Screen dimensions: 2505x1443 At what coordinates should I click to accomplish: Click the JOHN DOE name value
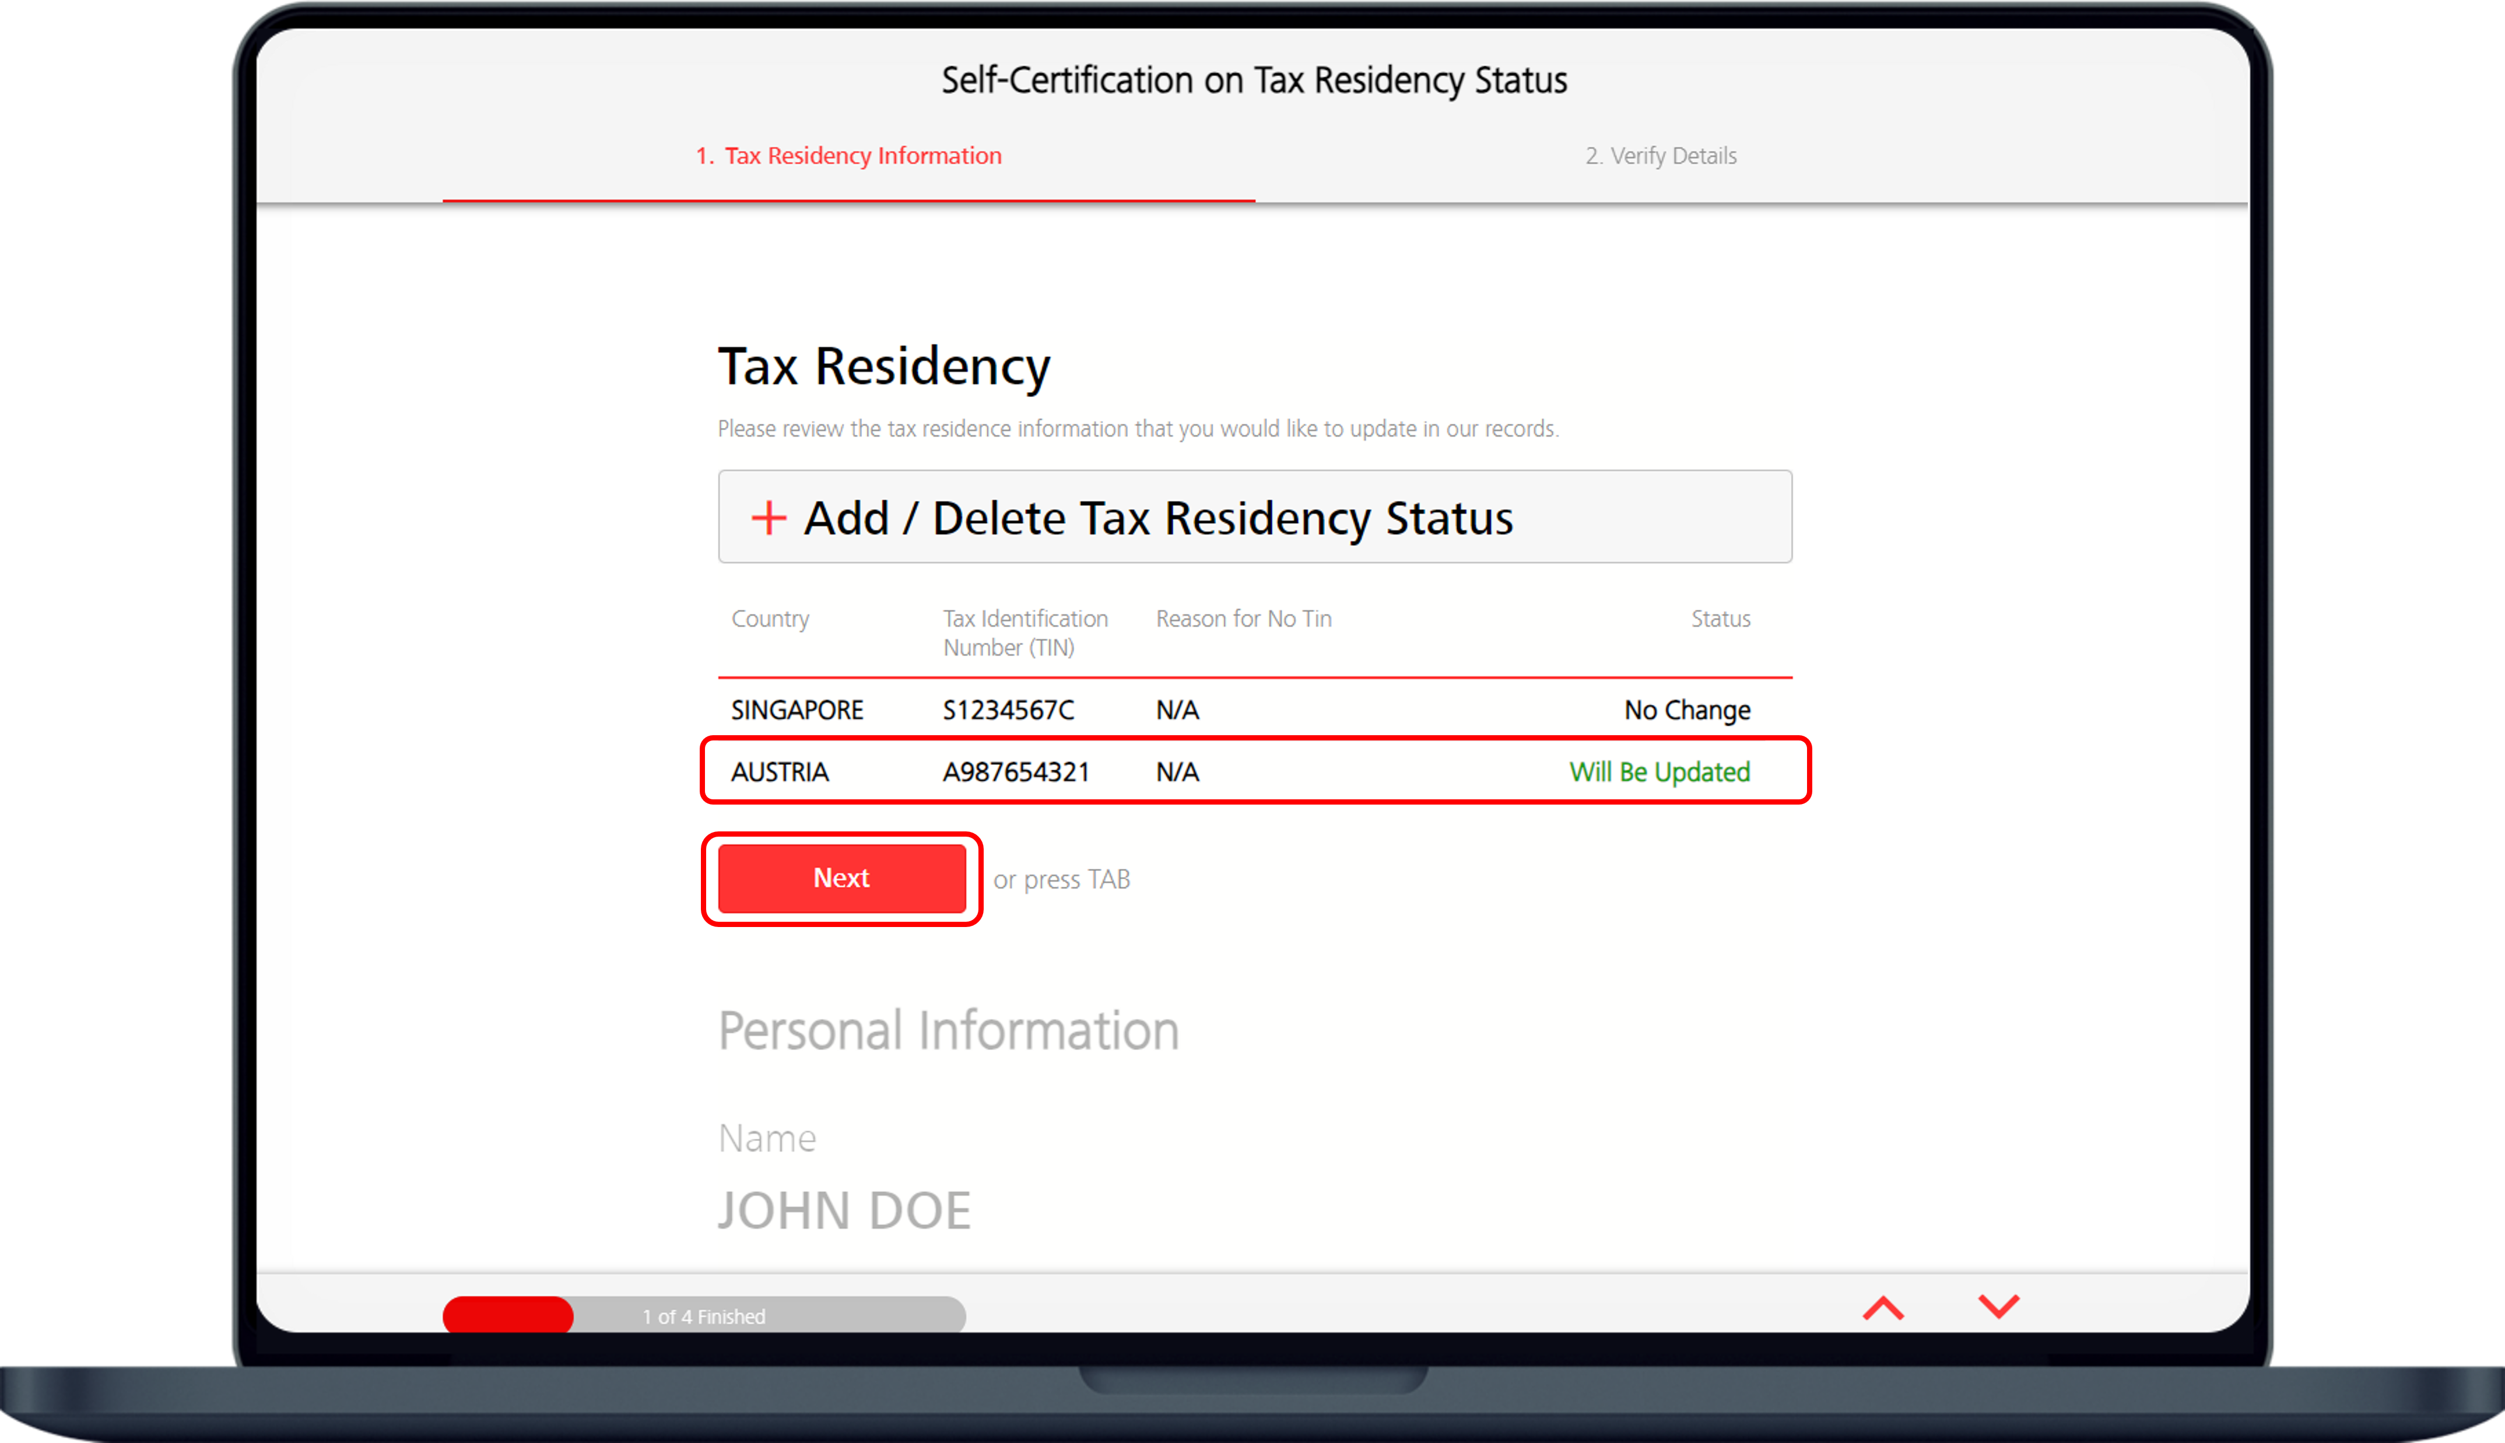click(844, 1210)
